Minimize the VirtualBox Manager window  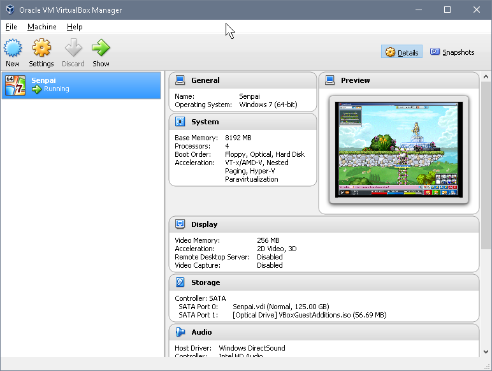click(x=419, y=10)
